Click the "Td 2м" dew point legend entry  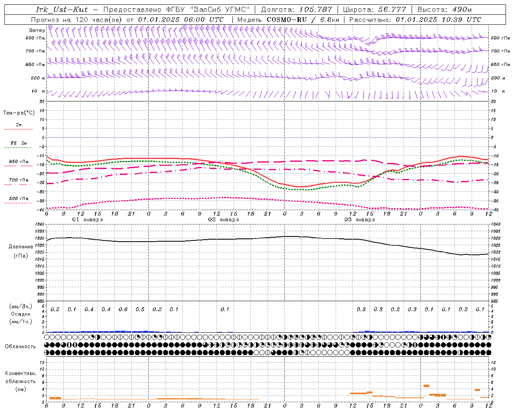click(x=19, y=143)
